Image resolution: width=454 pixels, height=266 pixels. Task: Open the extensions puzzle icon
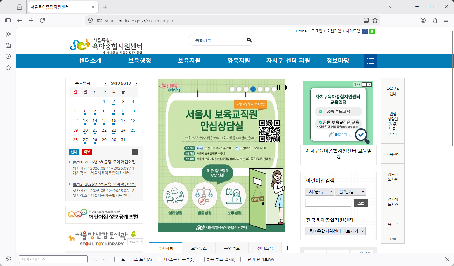click(x=435, y=20)
